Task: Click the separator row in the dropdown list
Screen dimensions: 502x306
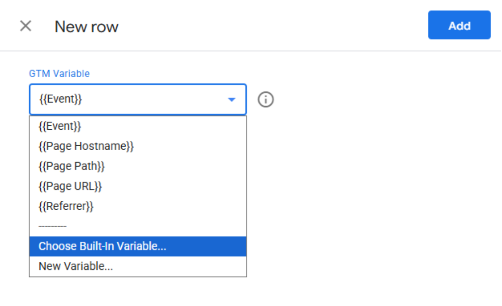Action: click(x=52, y=225)
